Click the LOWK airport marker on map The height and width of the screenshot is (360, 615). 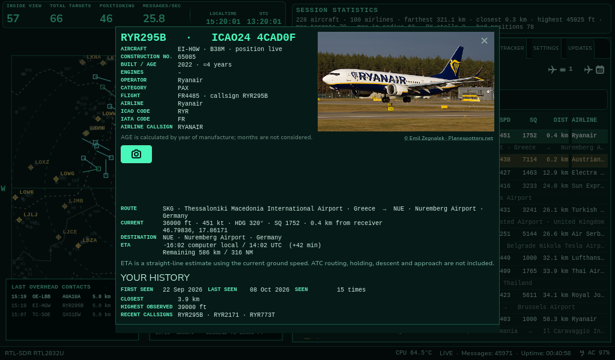(15, 197)
